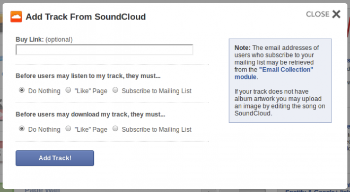350x192 pixels.
Task: Click the Spotify & Google+ link behind dialog
Action: coord(316,190)
